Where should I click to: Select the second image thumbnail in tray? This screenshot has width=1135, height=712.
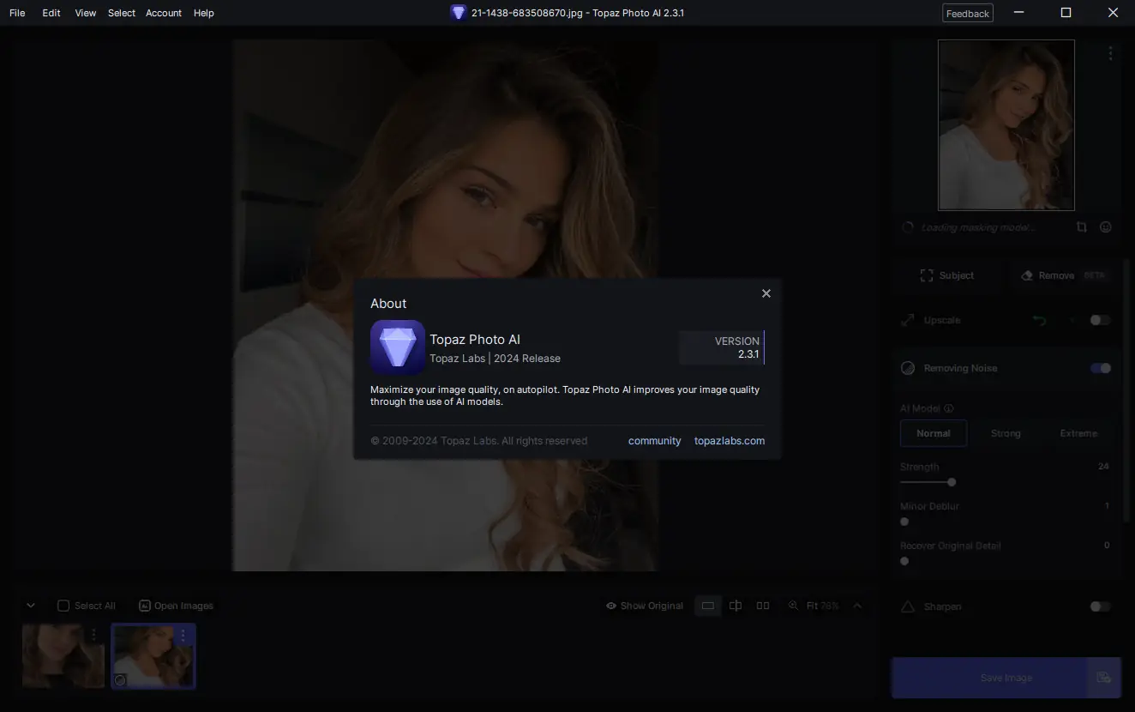[x=153, y=656]
